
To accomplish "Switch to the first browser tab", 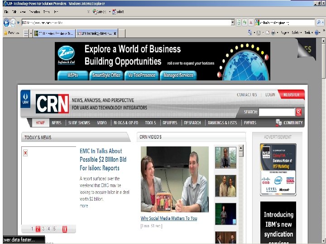I will (54, 33).
